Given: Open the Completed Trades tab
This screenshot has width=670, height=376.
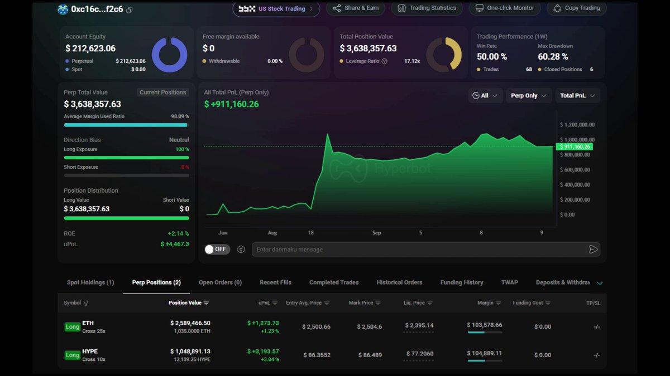Looking at the screenshot, I should click(334, 282).
